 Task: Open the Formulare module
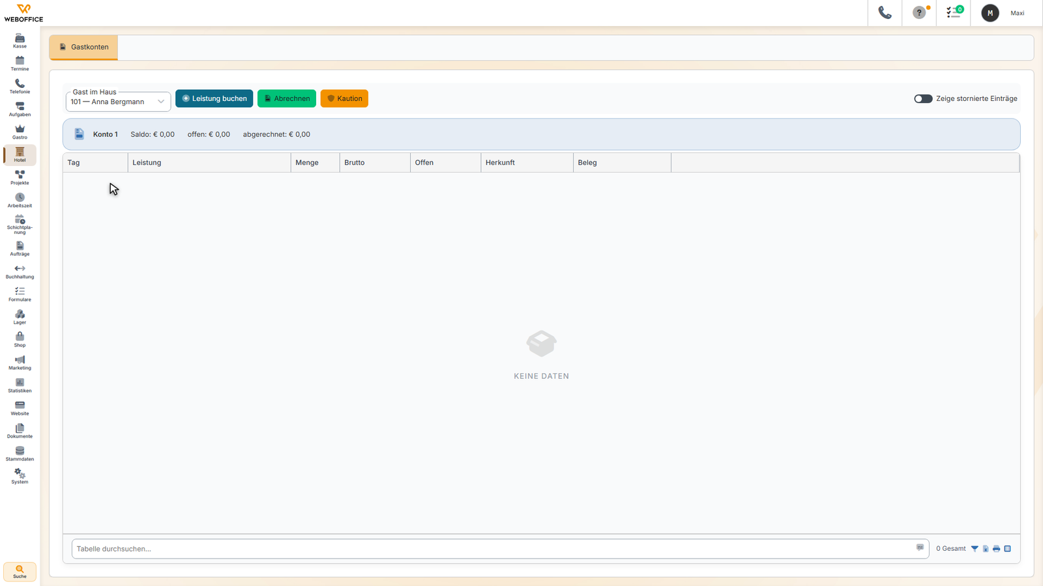coord(20,294)
